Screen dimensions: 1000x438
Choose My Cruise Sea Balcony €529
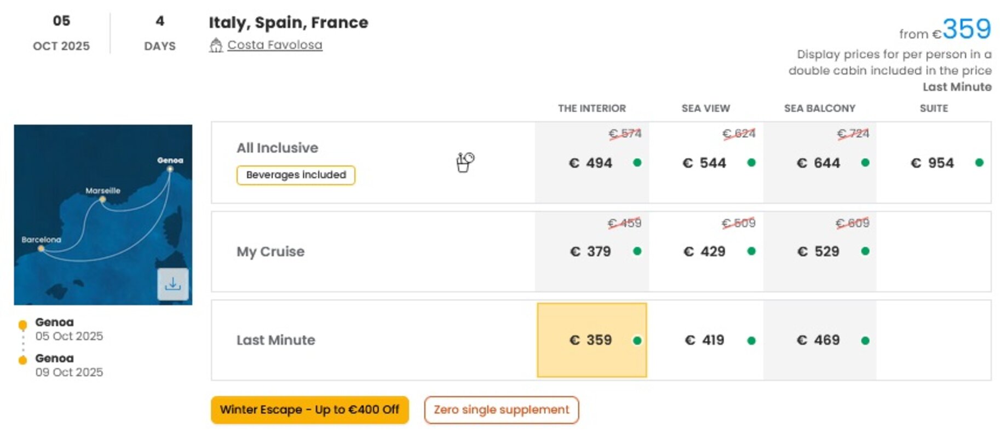[820, 251]
